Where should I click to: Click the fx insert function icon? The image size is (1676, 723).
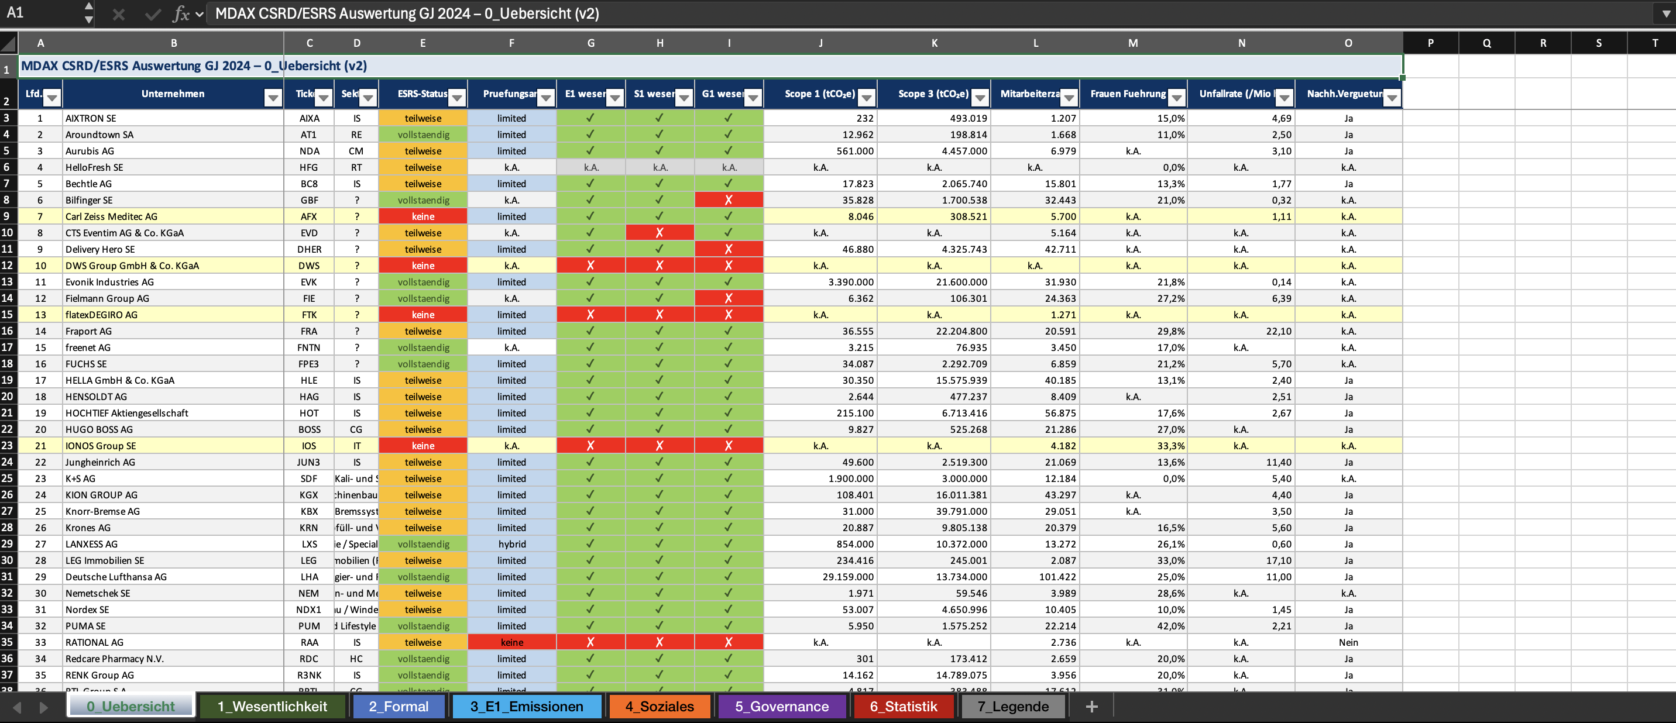183,13
